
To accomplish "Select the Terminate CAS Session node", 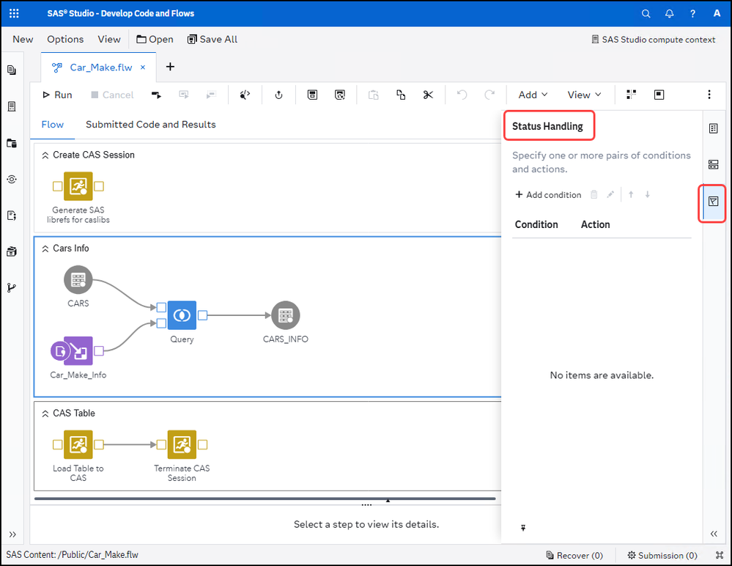I will 182,444.
